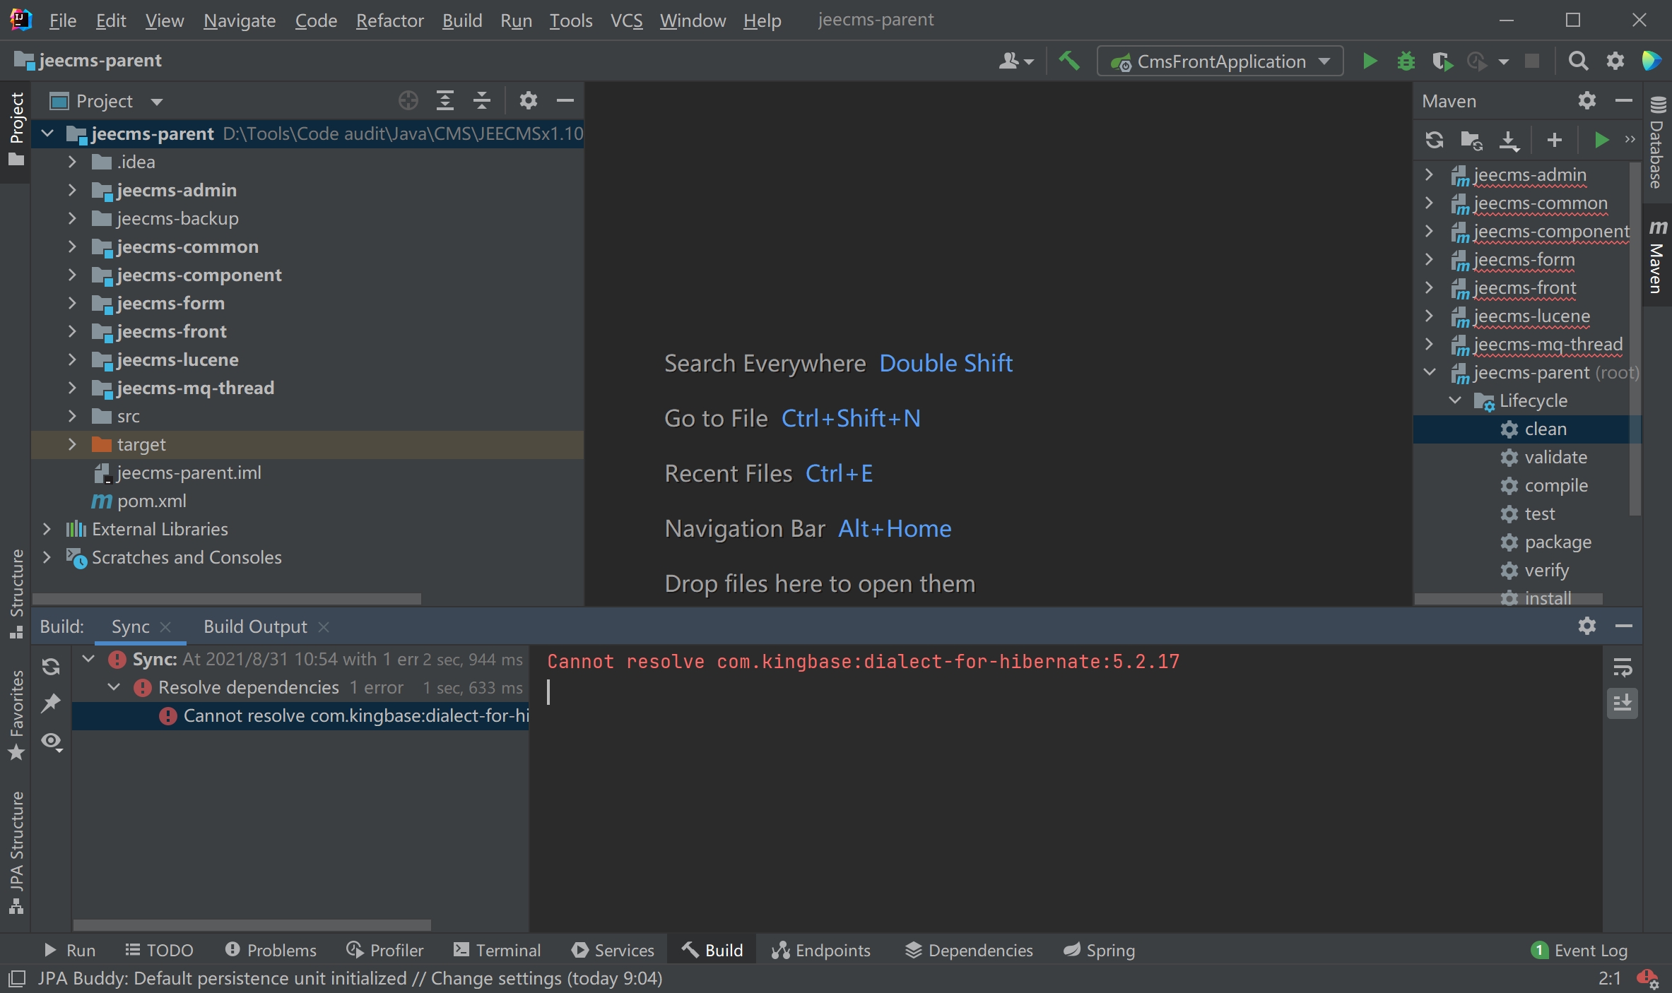Click the green Run application button
Image resolution: width=1672 pixels, height=993 pixels.
[x=1369, y=61]
